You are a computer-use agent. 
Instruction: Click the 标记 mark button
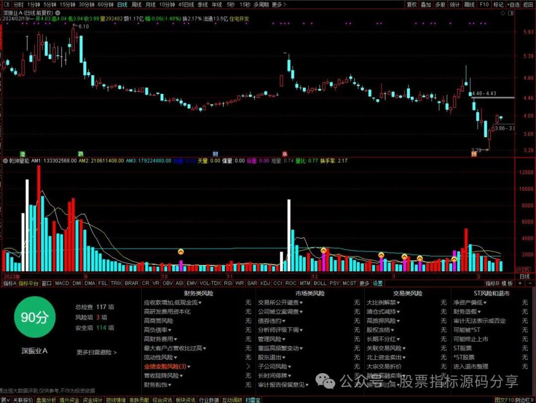pyautogui.click(x=498, y=4)
